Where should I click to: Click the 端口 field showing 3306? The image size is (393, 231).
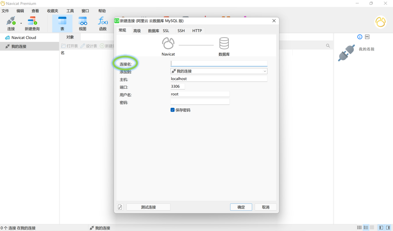click(178, 87)
